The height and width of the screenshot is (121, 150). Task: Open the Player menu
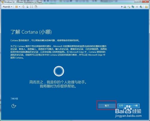(7, 7)
